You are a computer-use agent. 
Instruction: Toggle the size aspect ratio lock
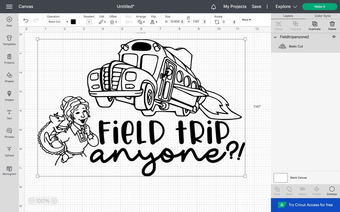[188, 18]
